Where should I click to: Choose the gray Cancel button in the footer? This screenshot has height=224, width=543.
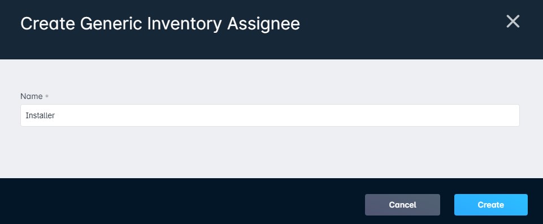402,205
